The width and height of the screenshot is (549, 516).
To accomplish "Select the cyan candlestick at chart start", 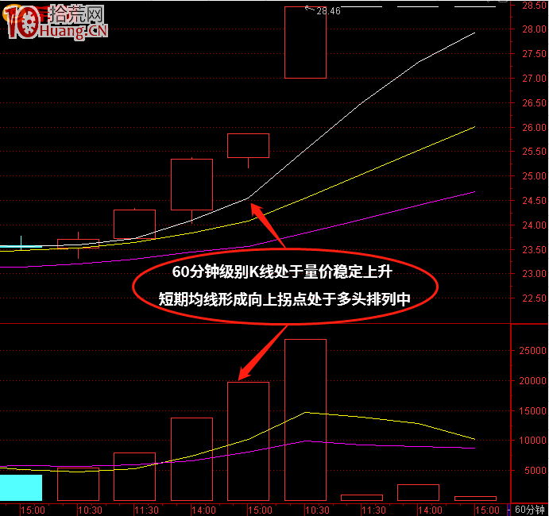I will pos(21,243).
